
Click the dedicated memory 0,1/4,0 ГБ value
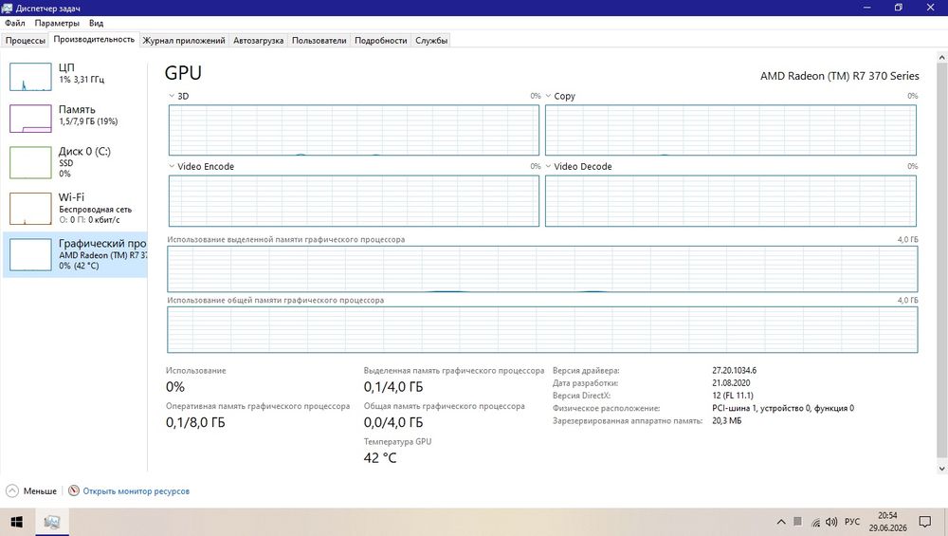point(393,386)
